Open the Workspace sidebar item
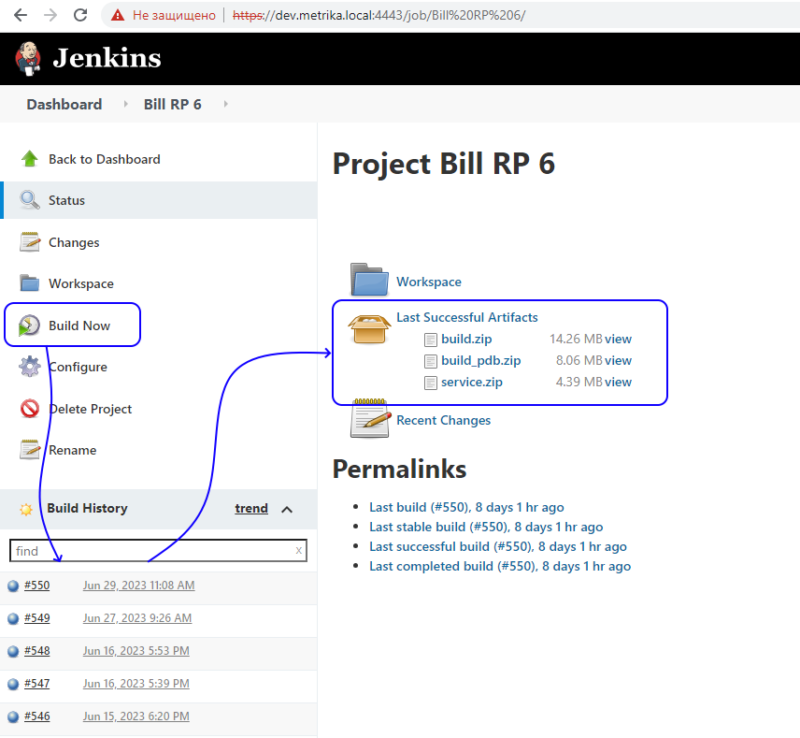Screen dimensions: 800x738 click(x=80, y=282)
